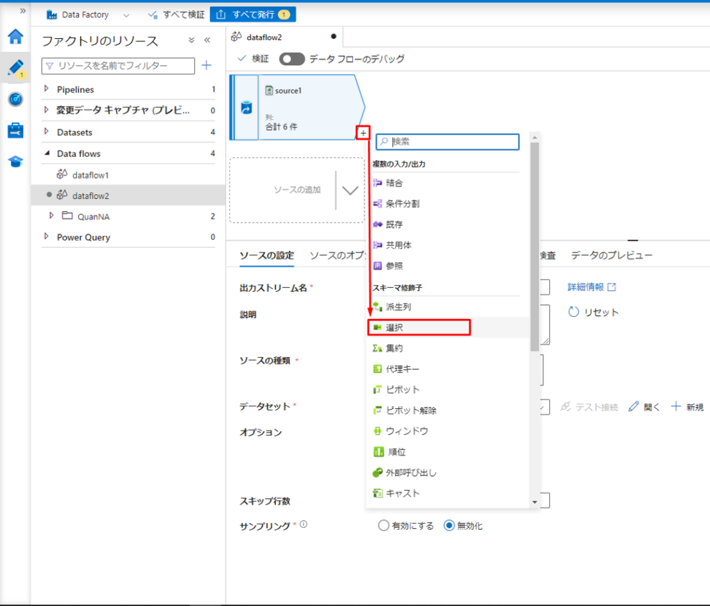The image size is (710, 606).
Task: Open Data Factory dropdown arrow
Action: [x=126, y=15]
